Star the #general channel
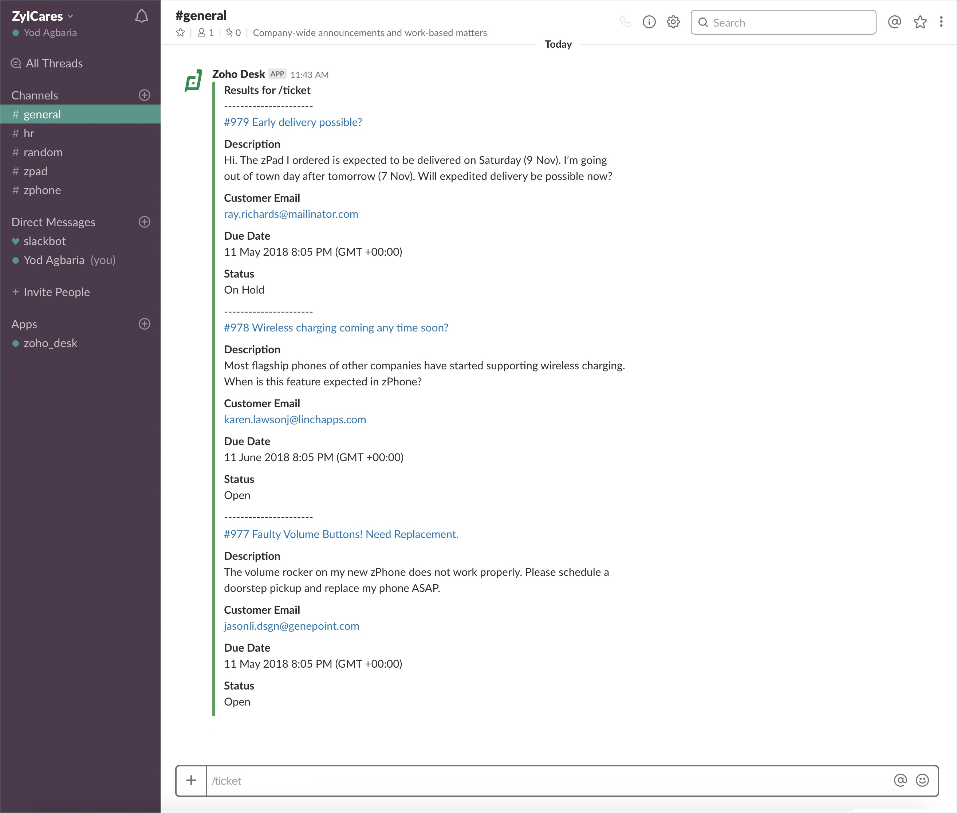The height and width of the screenshot is (813, 957). click(x=180, y=33)
